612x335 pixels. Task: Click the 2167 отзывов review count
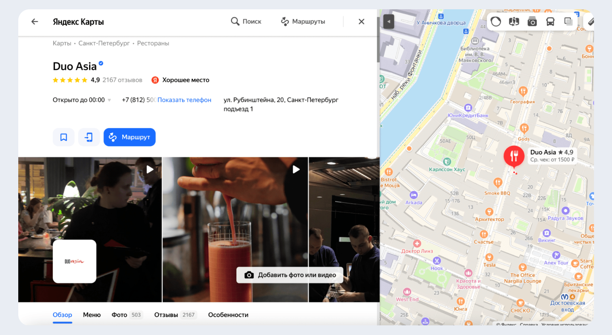122,80
